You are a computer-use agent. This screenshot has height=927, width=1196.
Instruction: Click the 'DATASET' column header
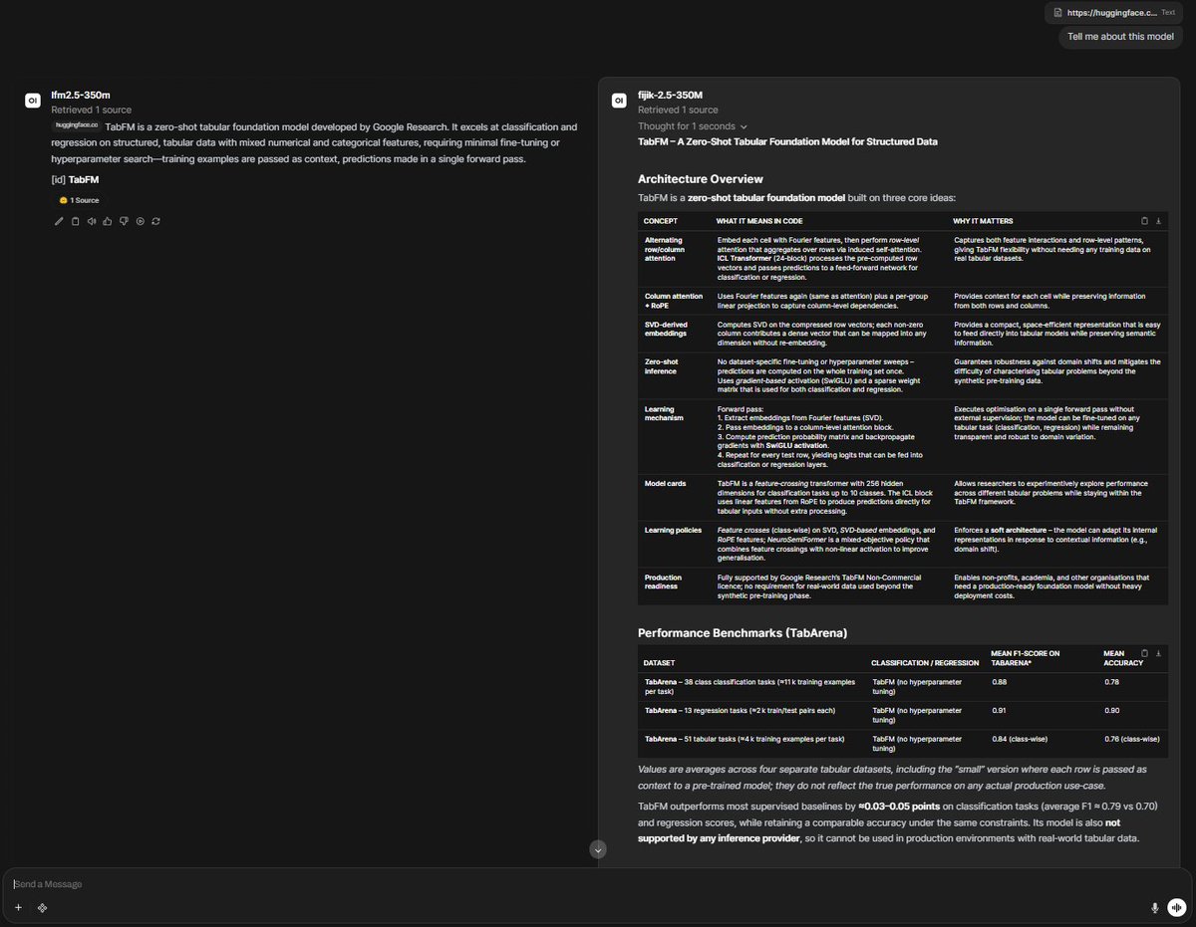(x=659, y=662)
